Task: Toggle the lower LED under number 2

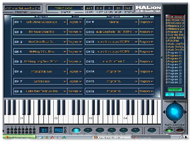Action: click(12, 132)
